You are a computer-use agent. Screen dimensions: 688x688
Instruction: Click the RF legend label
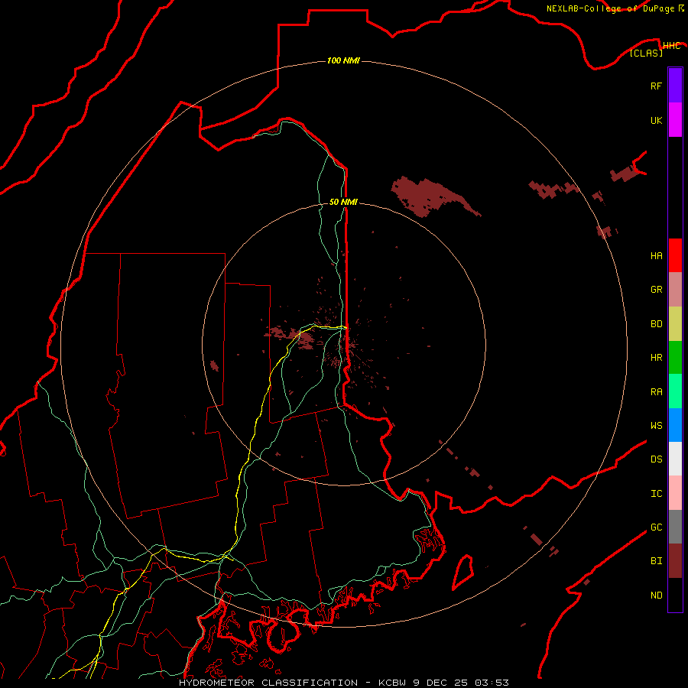[656, 86]
